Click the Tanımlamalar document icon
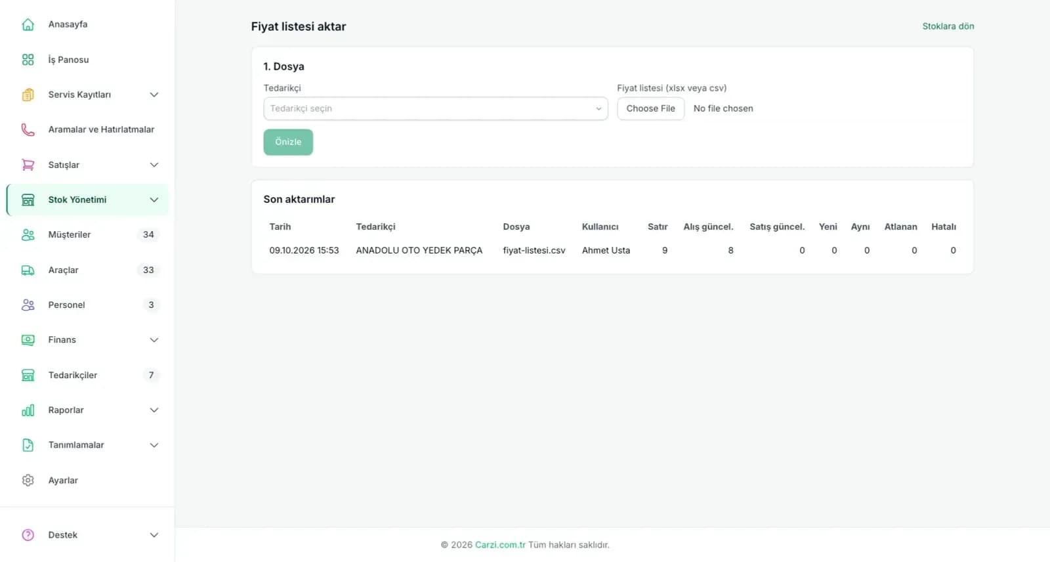The width and height of the screenshot is (1050, 562). pyautogui.click(x=28, y=444)
